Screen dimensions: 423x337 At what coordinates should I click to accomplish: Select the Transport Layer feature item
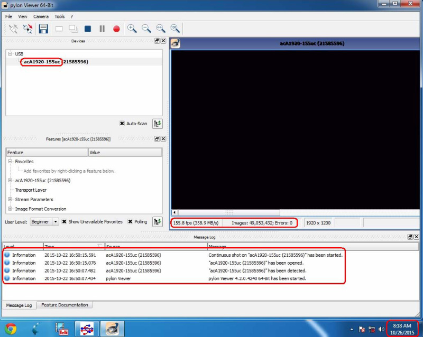(31, 190)
